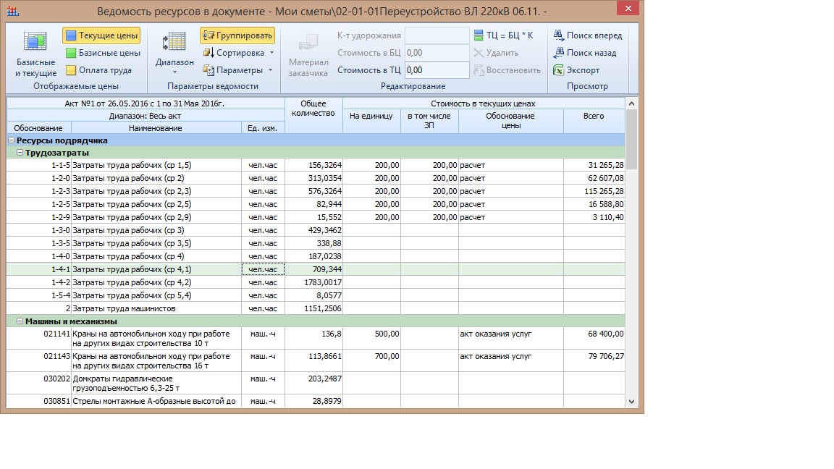Open the Параметры dropdown
Image resolution: width=834 pixels, height=469 pixels.
coord(238,70)
